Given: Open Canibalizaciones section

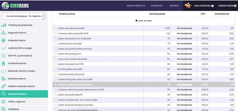Looking at the screenshot, I should click(24, 63).
